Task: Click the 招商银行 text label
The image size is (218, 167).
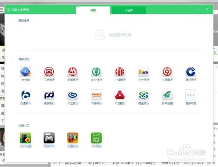Action: tap(73, 80)
